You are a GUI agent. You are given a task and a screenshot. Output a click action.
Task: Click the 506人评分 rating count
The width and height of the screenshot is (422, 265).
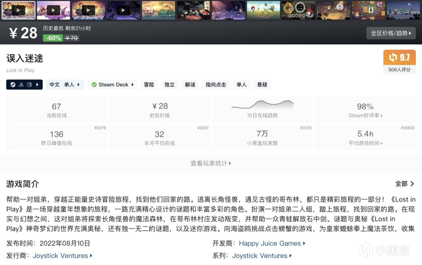click(400, 70)
